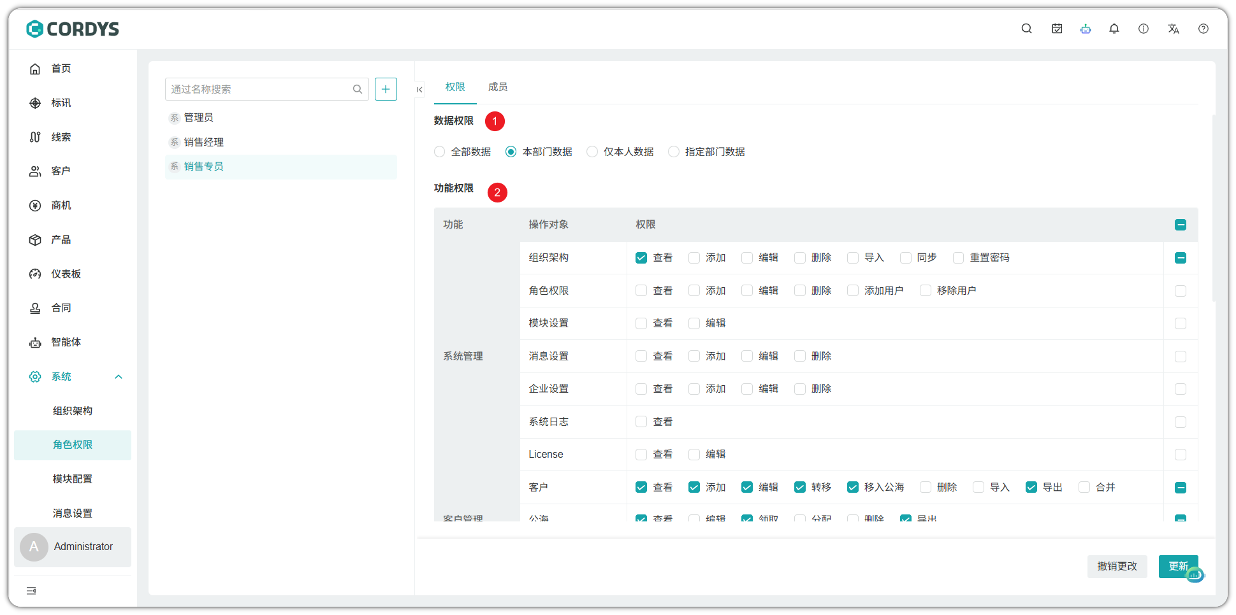The image size is (1236, 615).
Task: Click the 撤销更改 button
Action: pyautogui.click(x=1117, y=566)
